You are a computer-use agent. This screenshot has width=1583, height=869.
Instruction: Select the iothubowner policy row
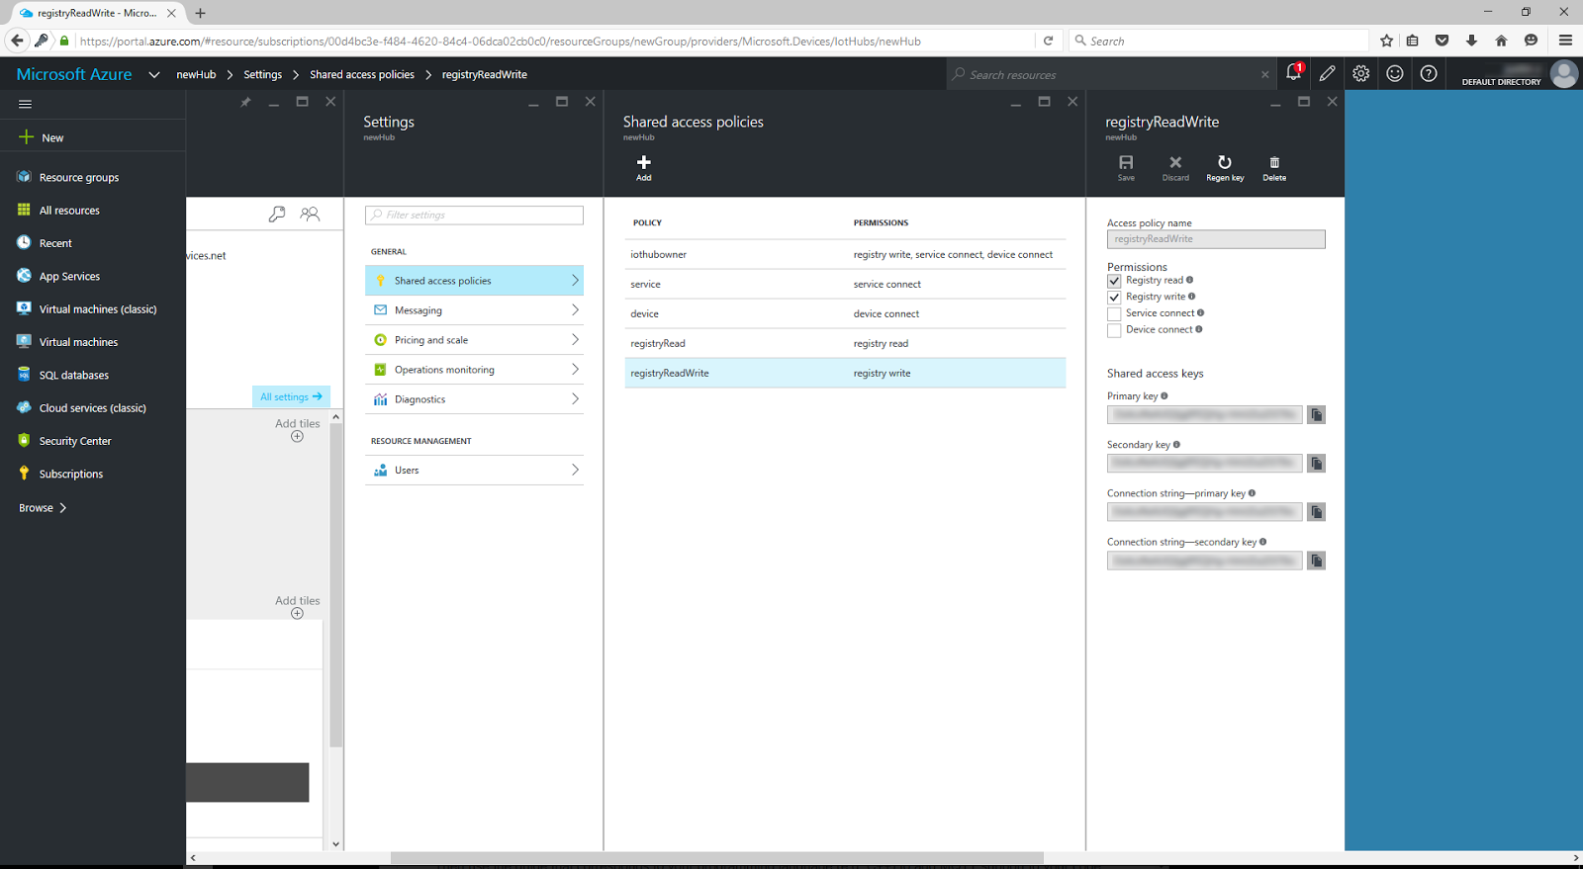(845, 254)
